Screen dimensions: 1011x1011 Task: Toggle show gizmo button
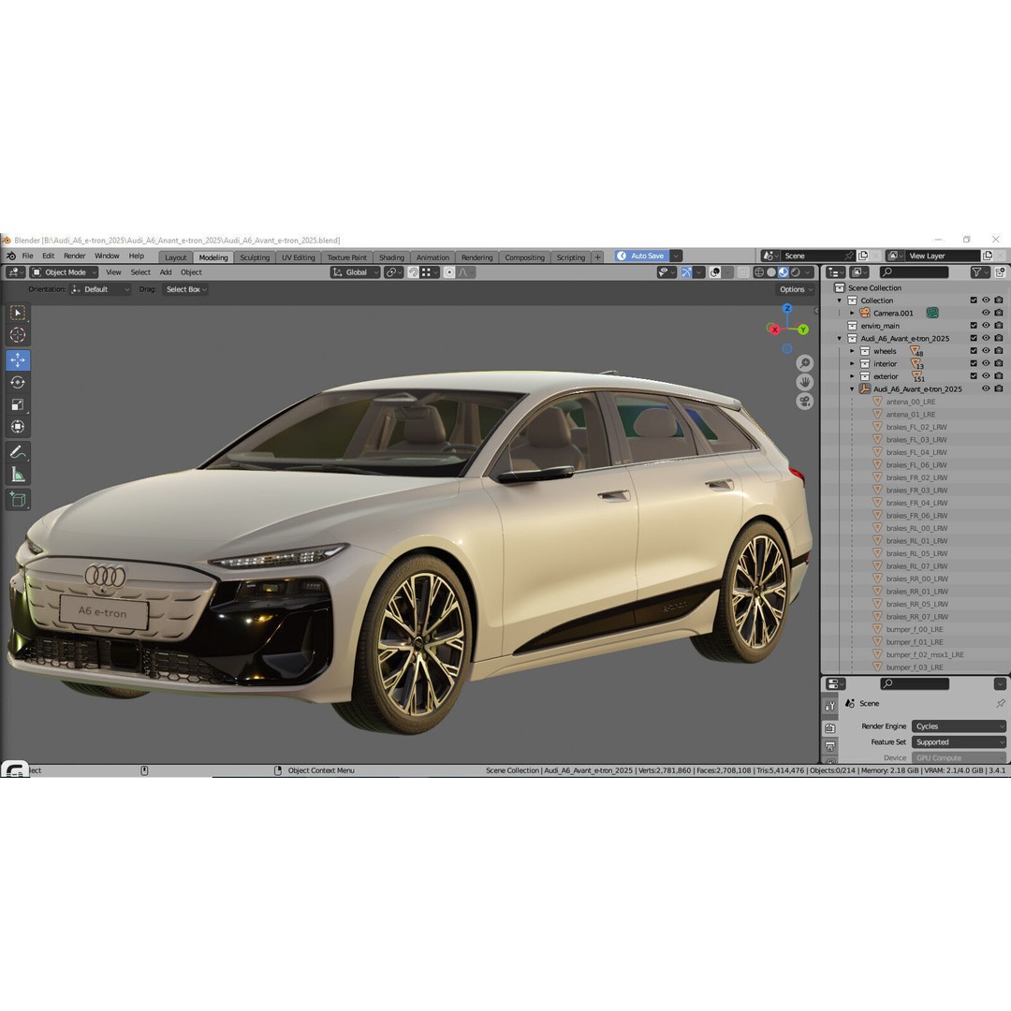coord(686,272)
